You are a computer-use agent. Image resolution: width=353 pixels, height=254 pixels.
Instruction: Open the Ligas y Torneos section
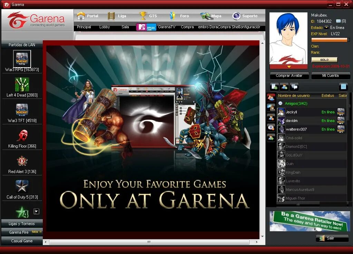[22, 224]
